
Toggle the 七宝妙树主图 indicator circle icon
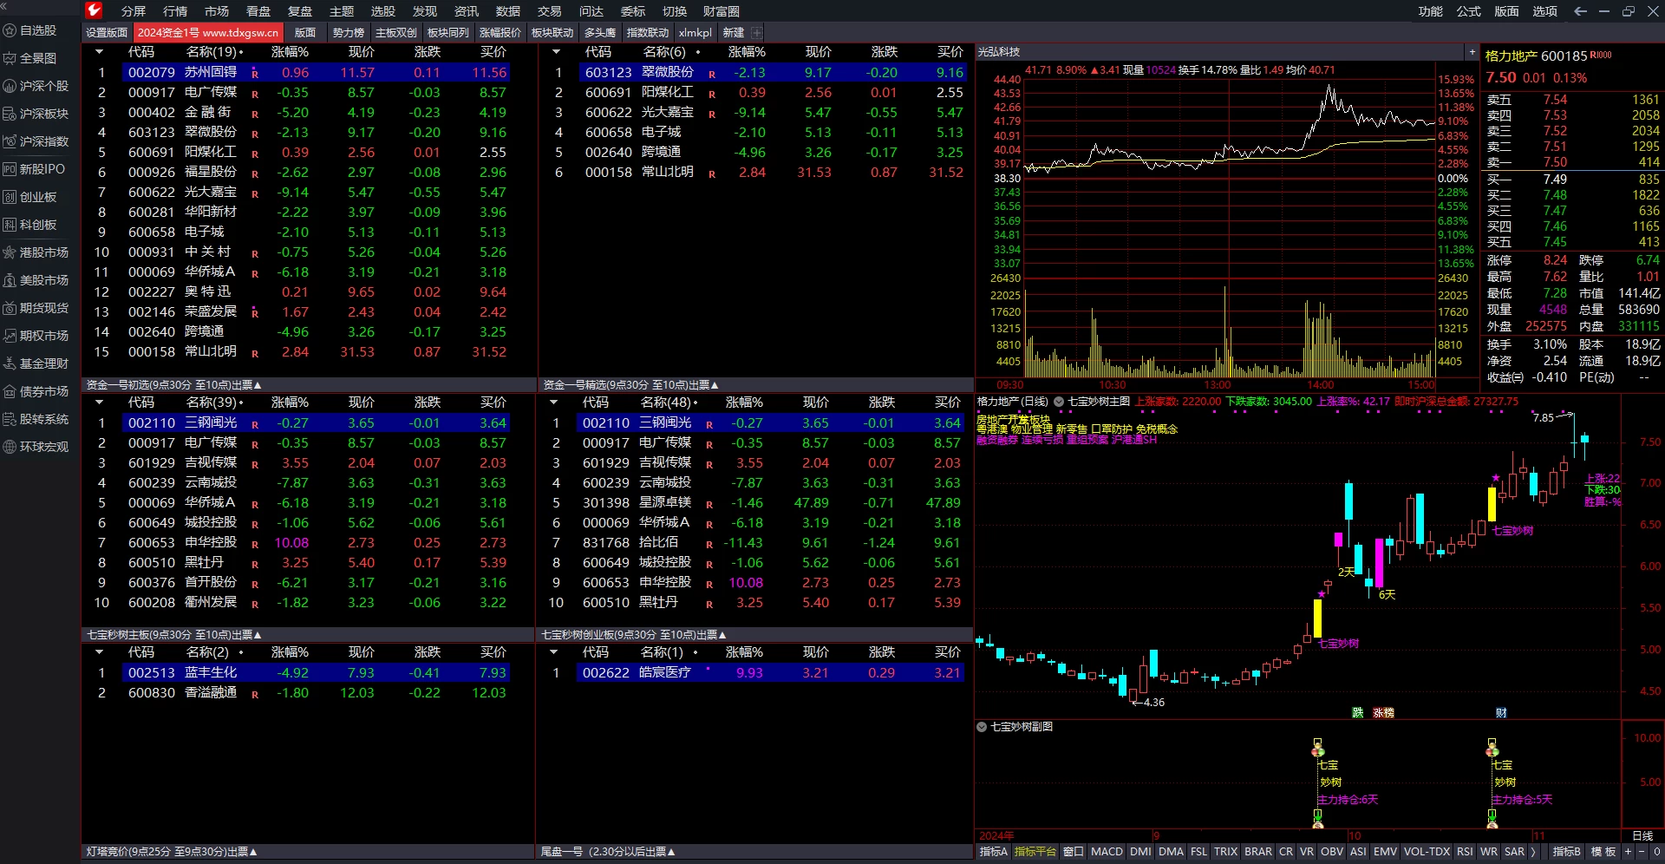point(1059,402)
